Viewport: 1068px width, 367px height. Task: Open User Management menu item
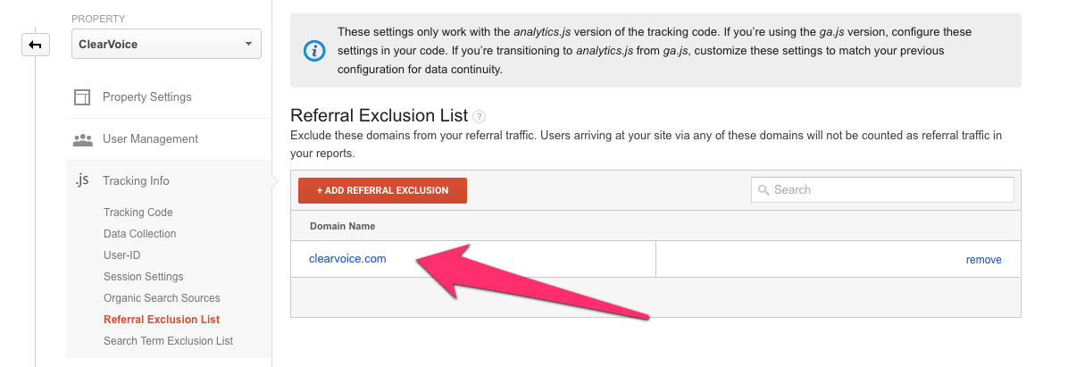151,139
